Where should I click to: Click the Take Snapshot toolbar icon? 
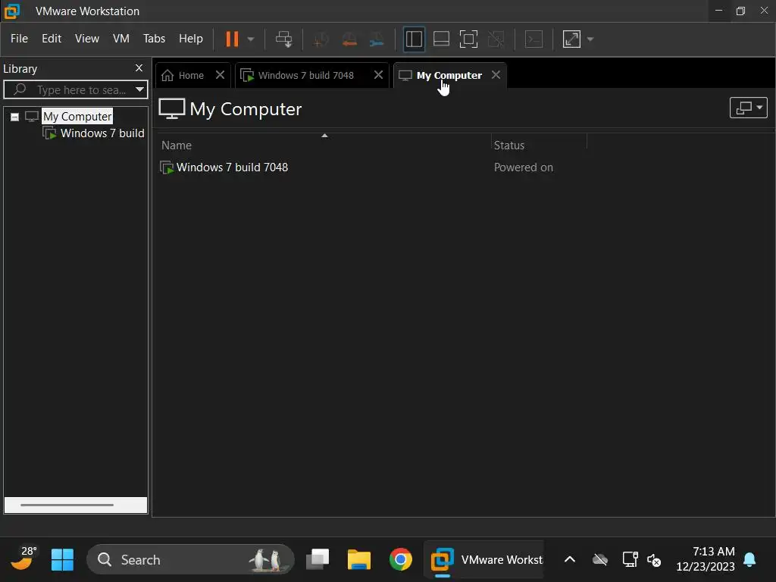pyautogui.click(x=321, y=39)
